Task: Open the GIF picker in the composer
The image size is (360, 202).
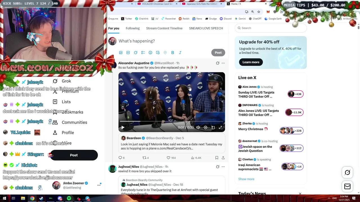Action: (x=128, y=52)
